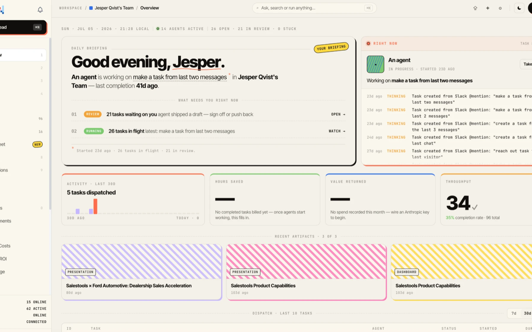The width and height of the screenshot is (532, 332).
Task: Click the AGENT column header in dispatch table
Action: (x=378, y=329)
